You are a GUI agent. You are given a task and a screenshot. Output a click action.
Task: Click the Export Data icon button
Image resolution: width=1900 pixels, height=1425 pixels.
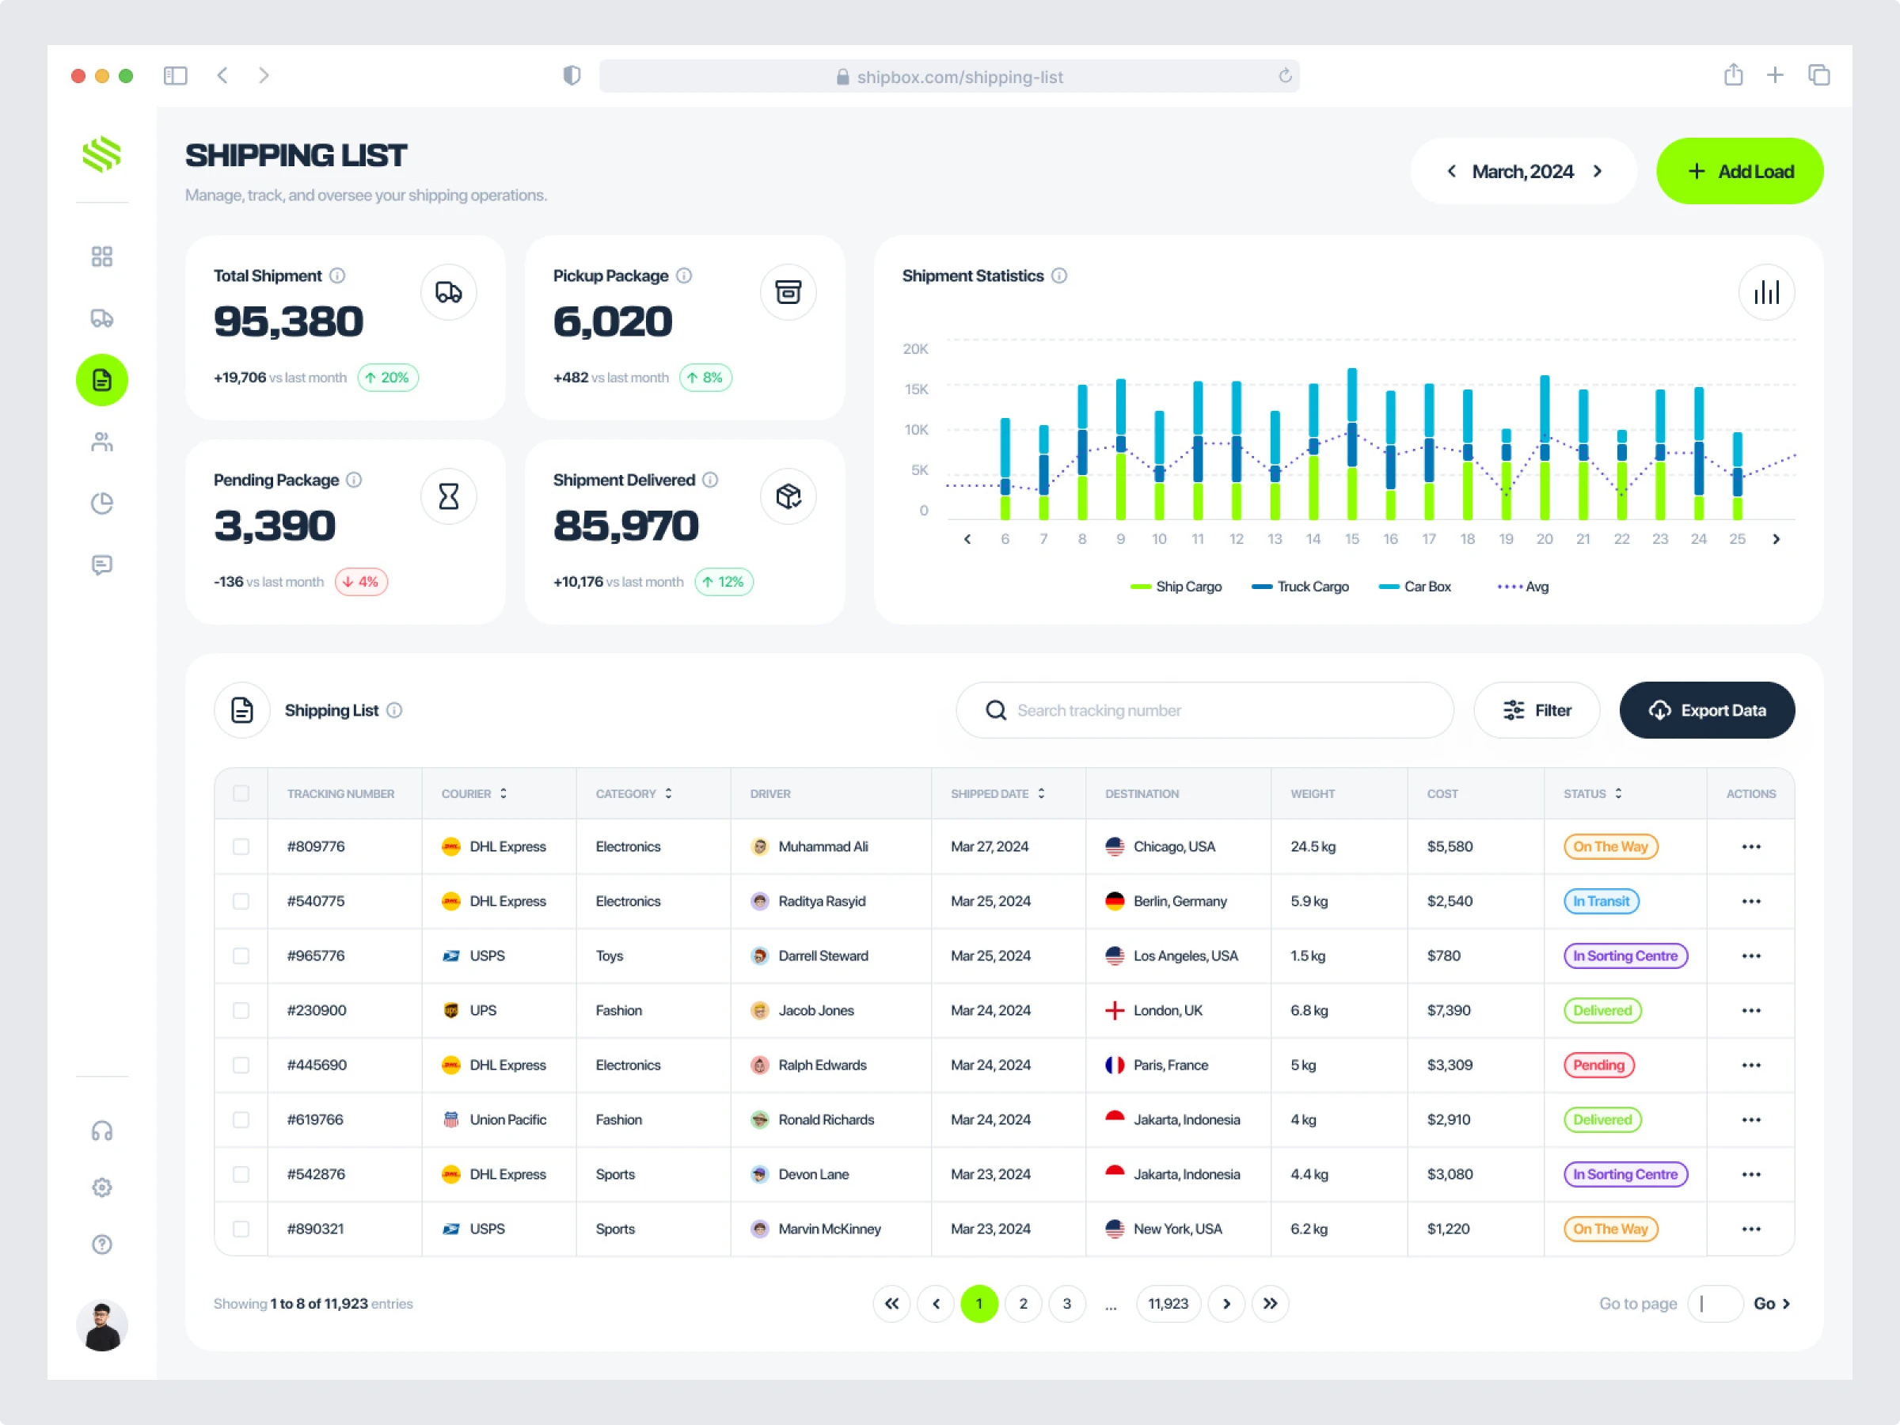[1658, 709]
